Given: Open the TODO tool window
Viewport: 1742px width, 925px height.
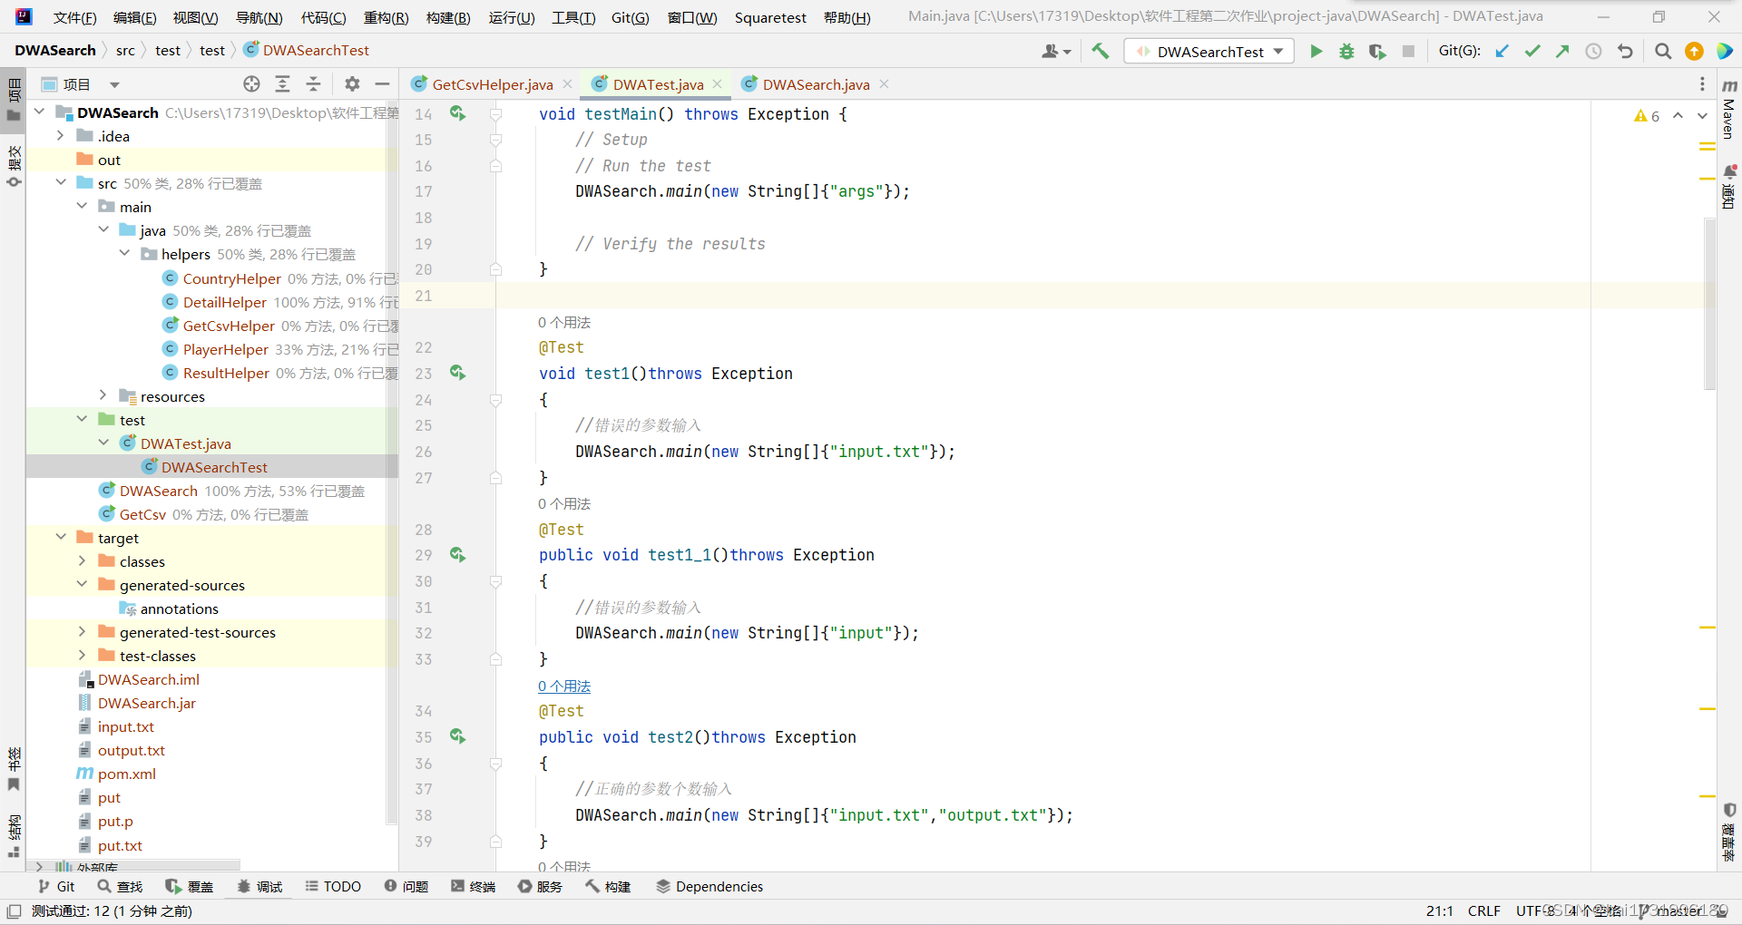Looking at the screenshot, I should [333, 886].
